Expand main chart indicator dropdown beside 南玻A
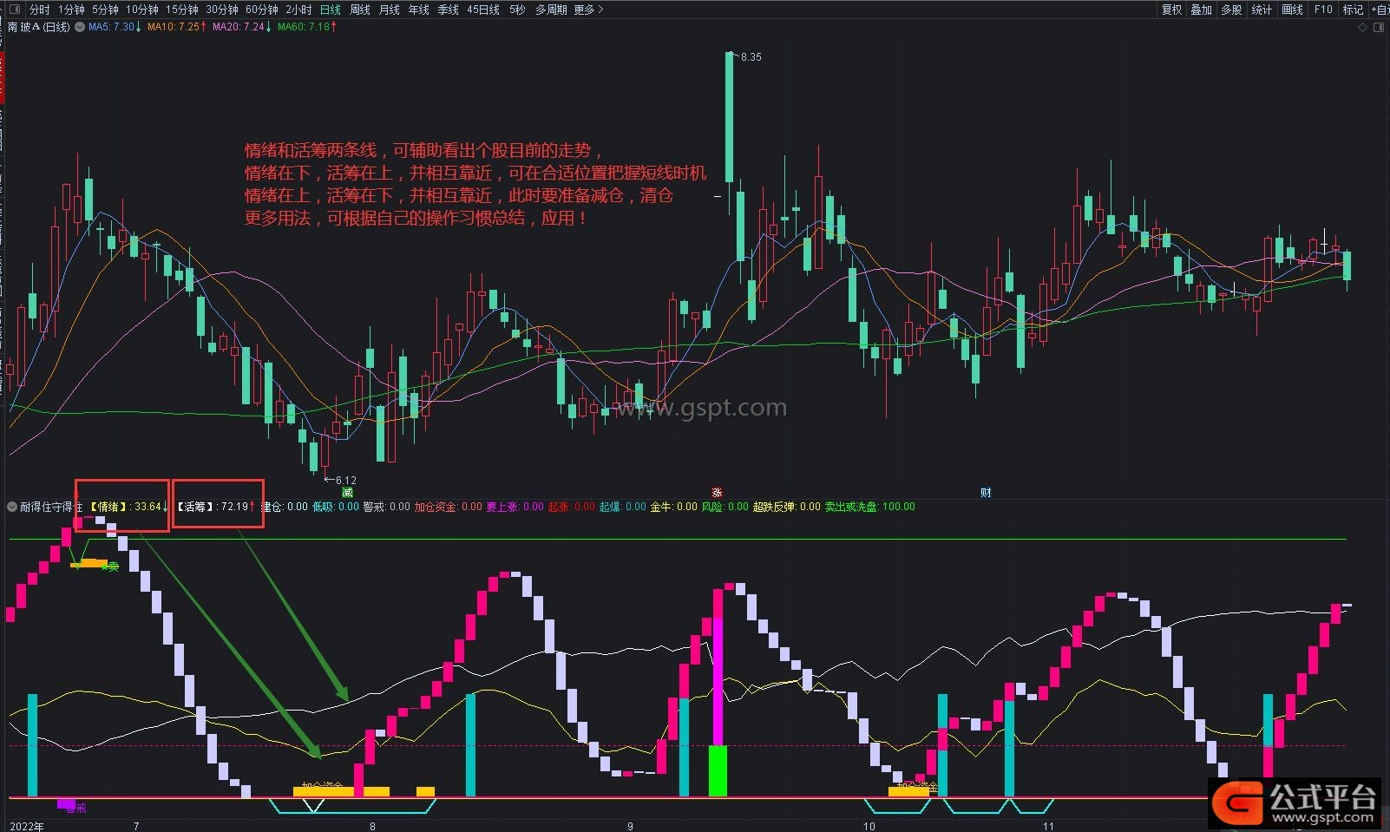 click(80, 28)
